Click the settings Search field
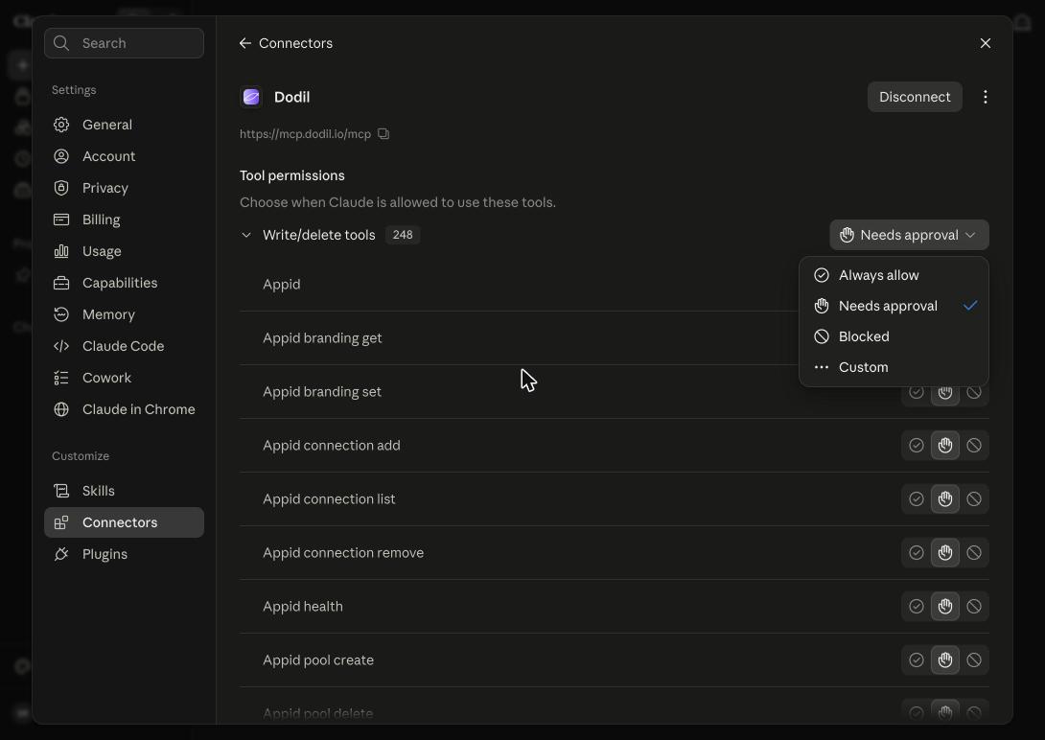Image resolution: width=1045 pixels, height=740 pixels. click(124, 43)
